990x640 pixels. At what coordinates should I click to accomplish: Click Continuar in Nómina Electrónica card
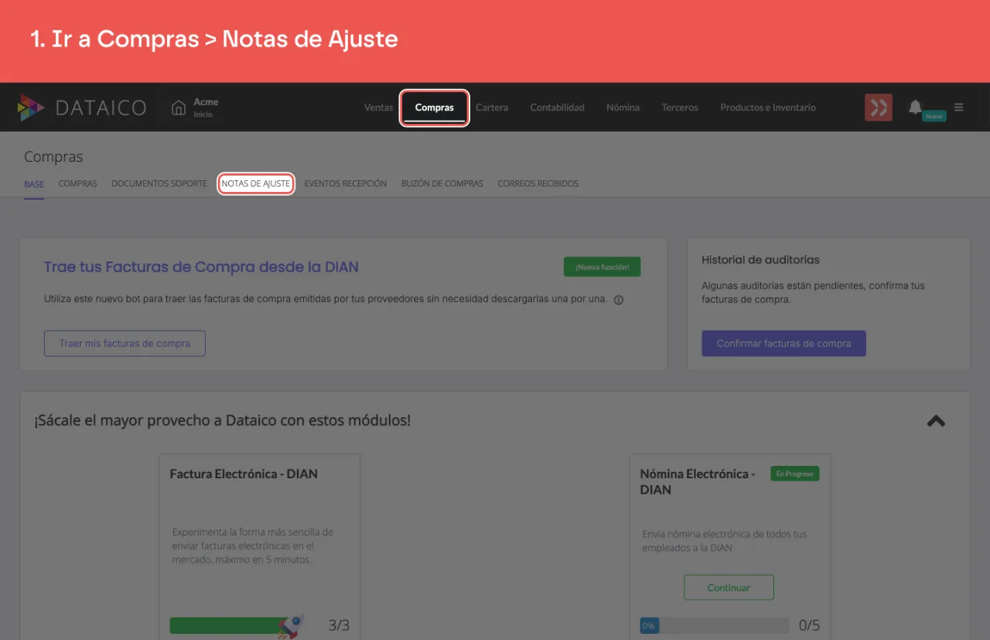click(729, 587)
